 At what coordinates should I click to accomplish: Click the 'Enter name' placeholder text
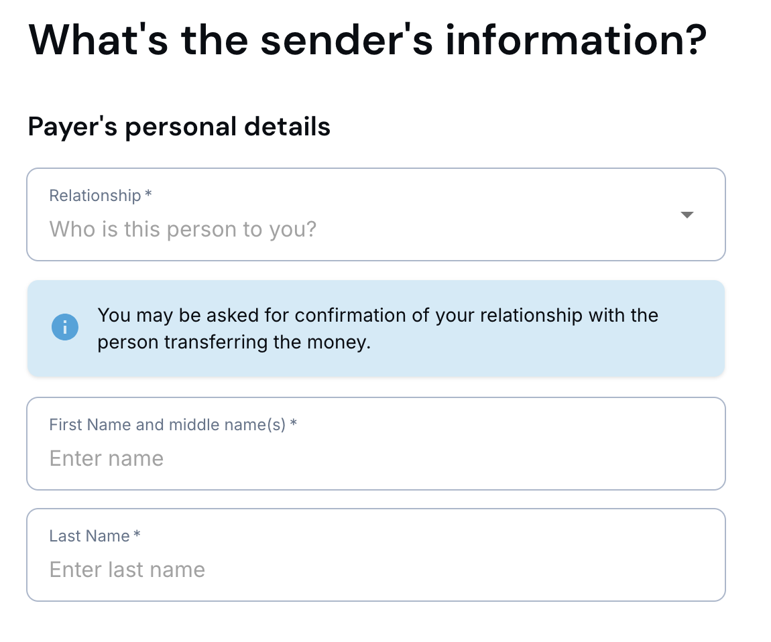(107, 459)
